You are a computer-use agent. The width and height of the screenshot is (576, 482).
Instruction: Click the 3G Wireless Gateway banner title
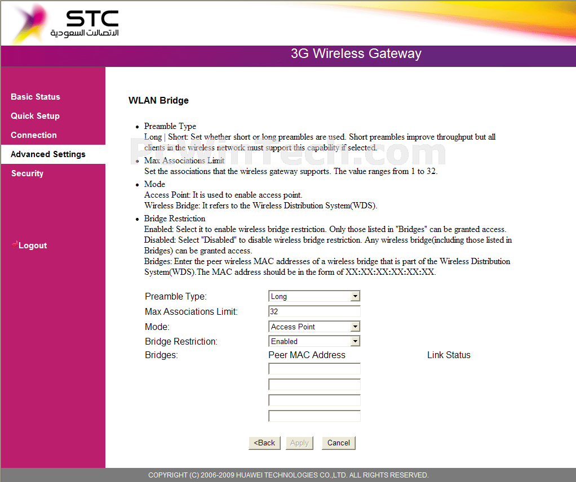[356, 53]
